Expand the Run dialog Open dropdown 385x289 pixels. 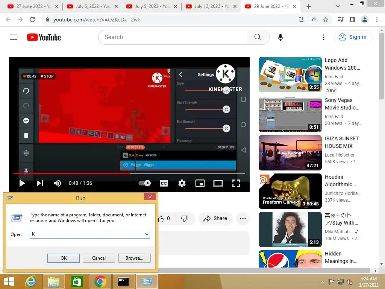(x=147, y=234)
